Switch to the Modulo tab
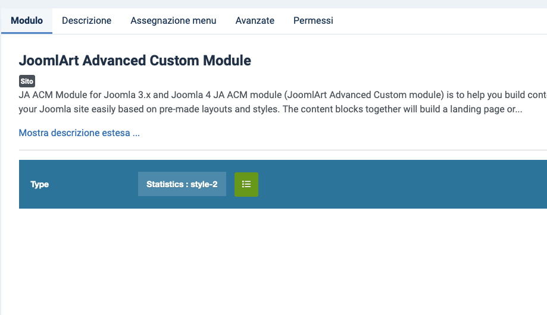 (x=27, y=20)
